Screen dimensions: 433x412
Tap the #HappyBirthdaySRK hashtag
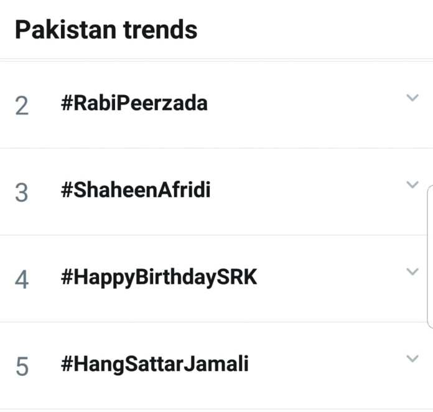click(x=159, y=278)
